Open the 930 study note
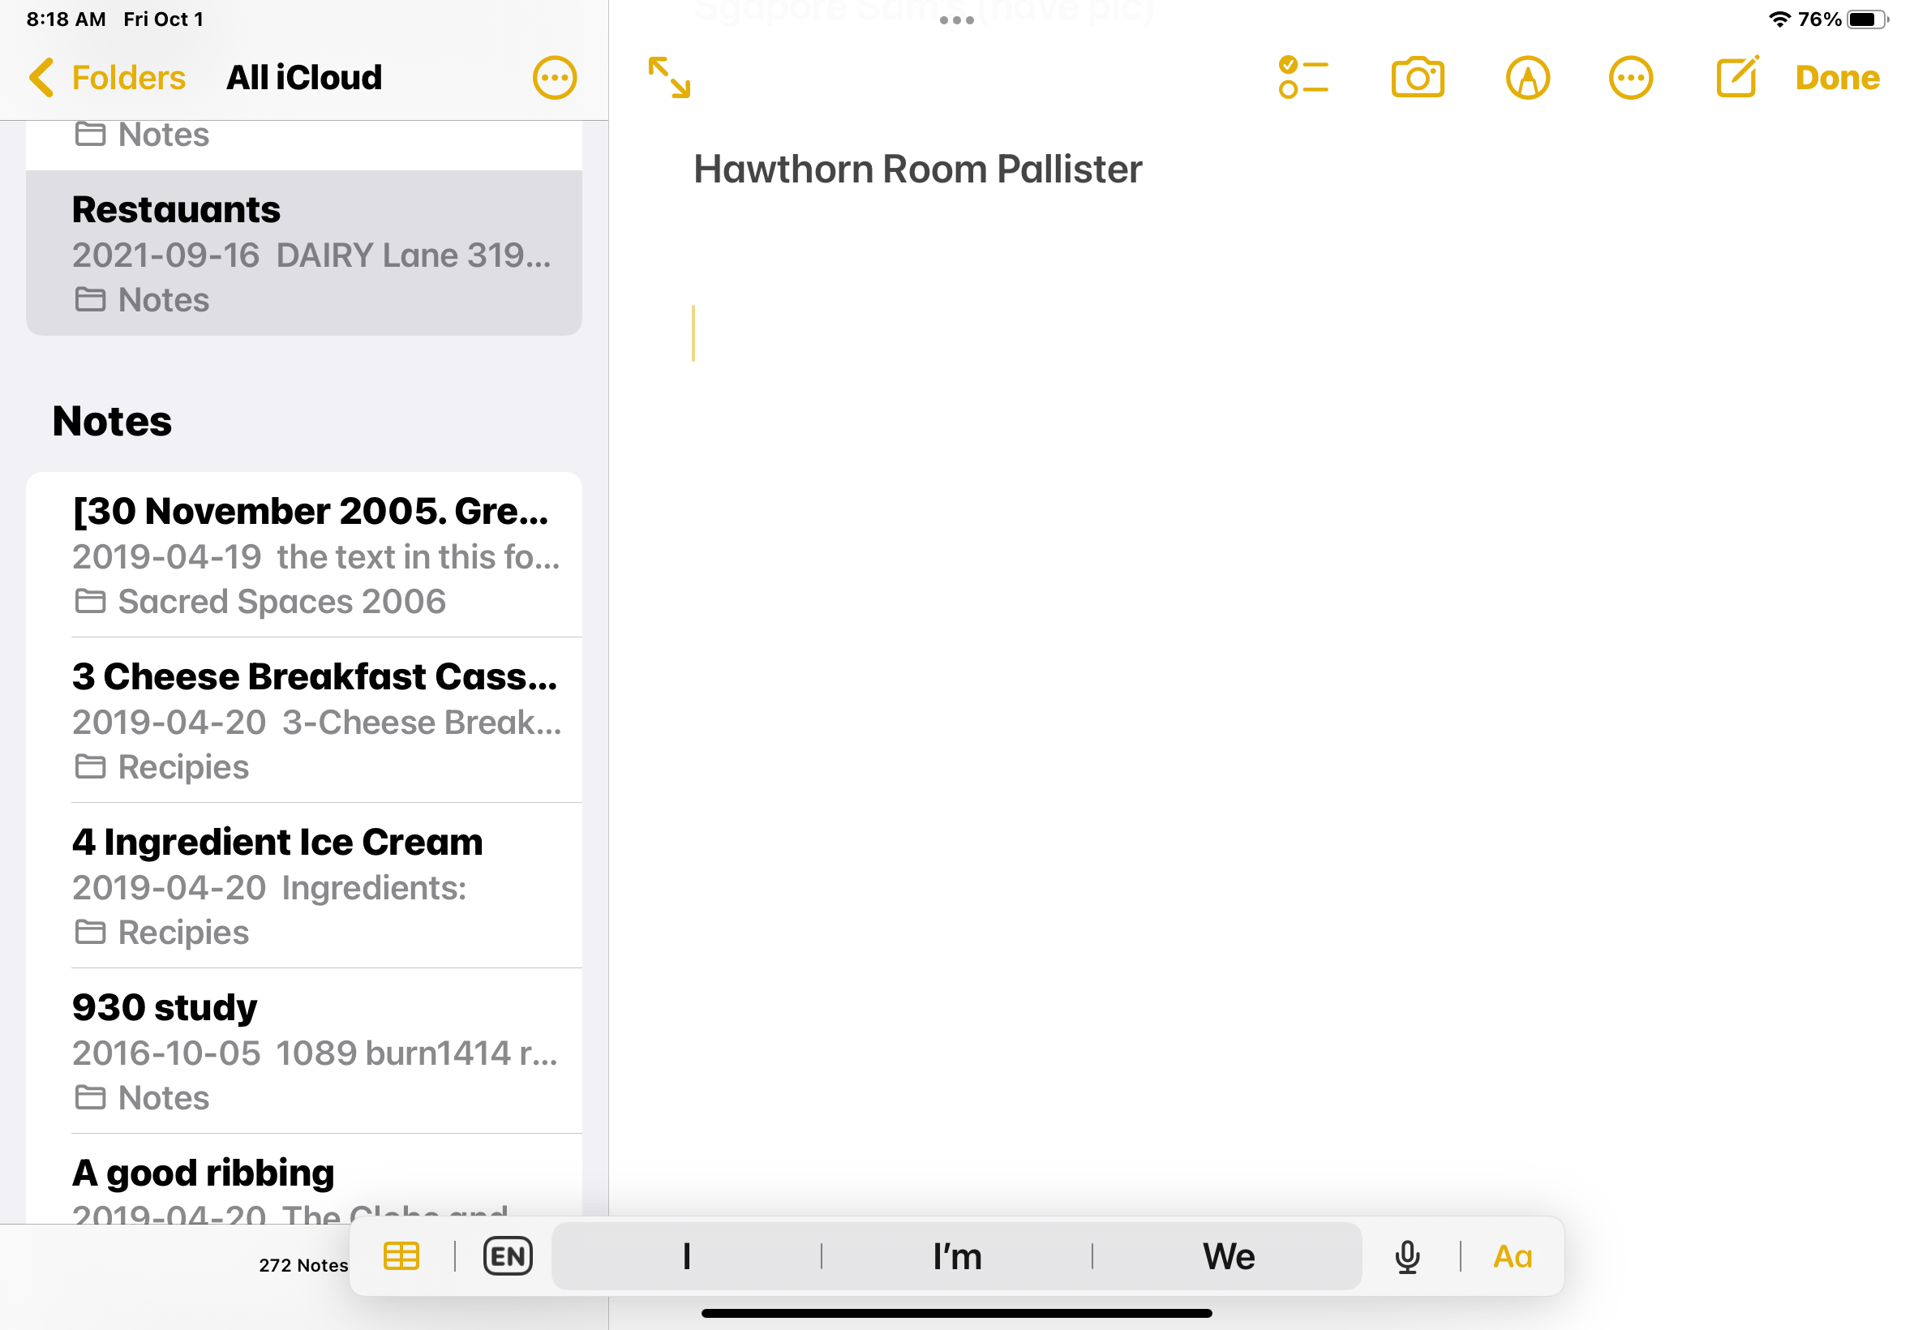The width and height of the screenshot is (1914, 1330). tap(316, 1050)
